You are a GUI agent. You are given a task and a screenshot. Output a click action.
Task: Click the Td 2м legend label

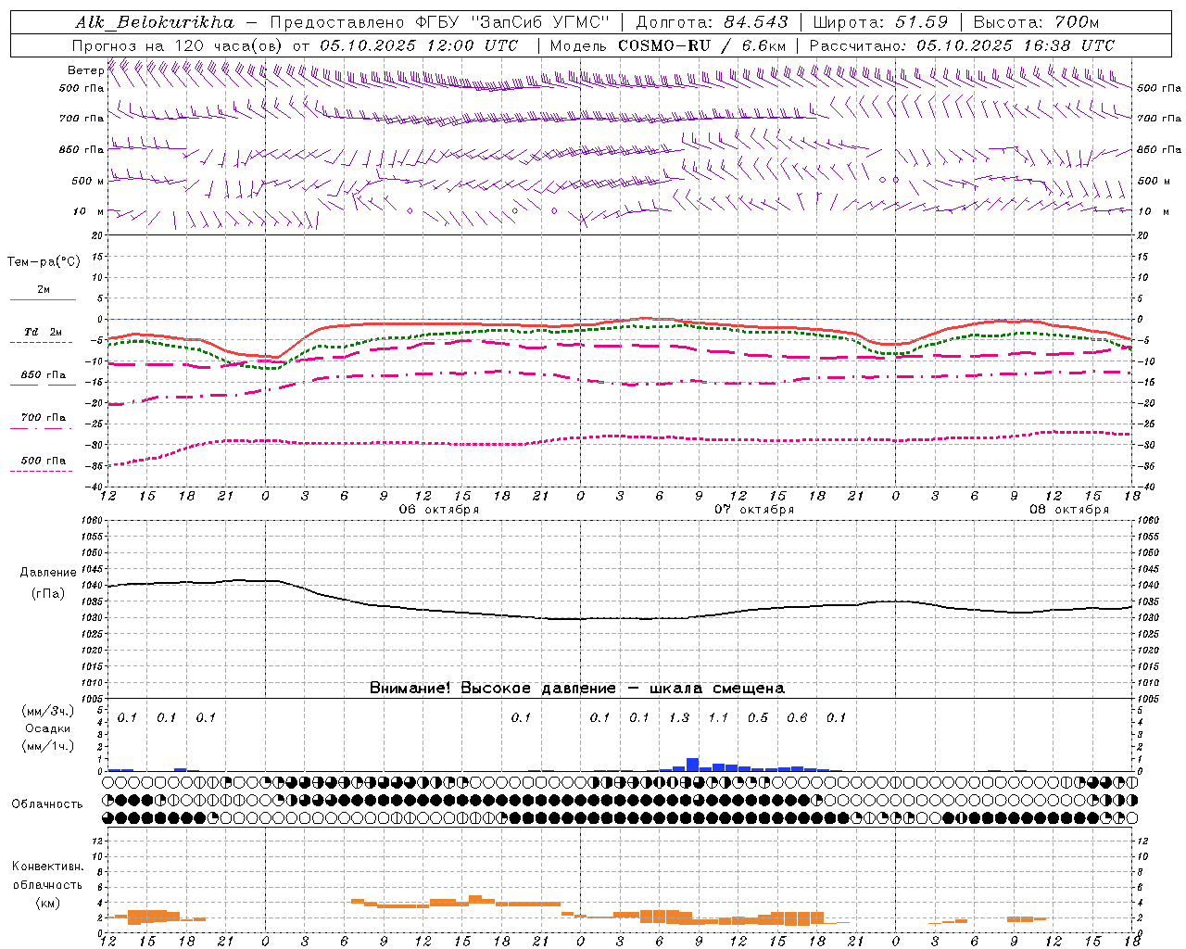(44, 332)
